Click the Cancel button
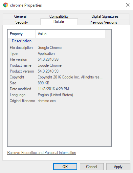The width and height of the screenshot is (133, 173). [92, 167]
